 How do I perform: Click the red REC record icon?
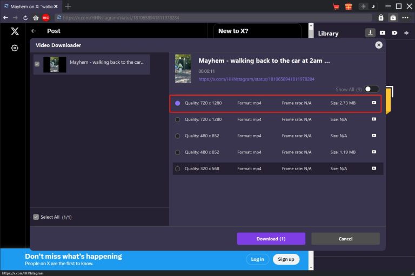pyautogui.click(x=46, y=18)
